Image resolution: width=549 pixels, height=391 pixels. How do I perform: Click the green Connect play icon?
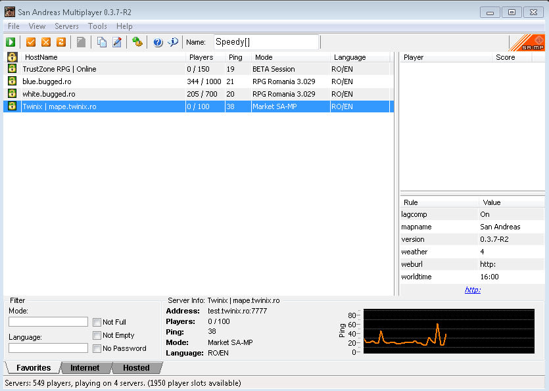(x=11, y=42)
